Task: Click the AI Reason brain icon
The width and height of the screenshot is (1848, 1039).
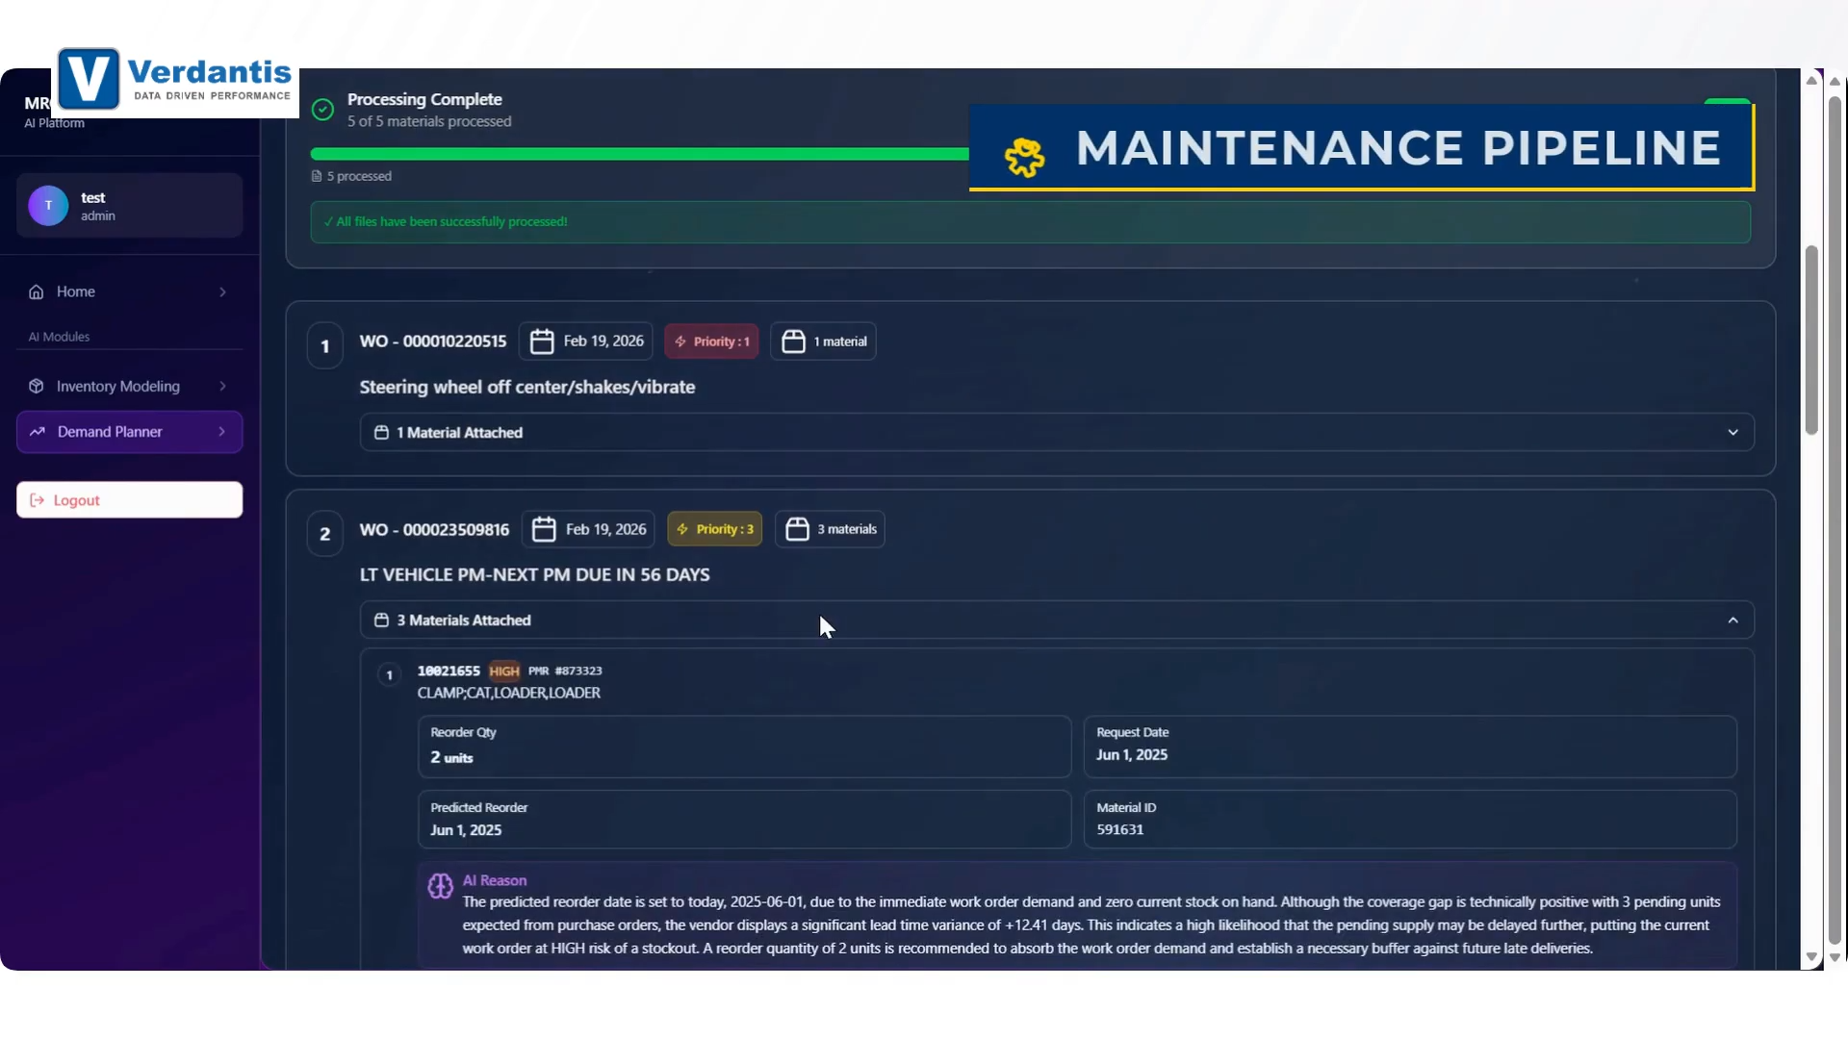Action: tap(440, 886)
